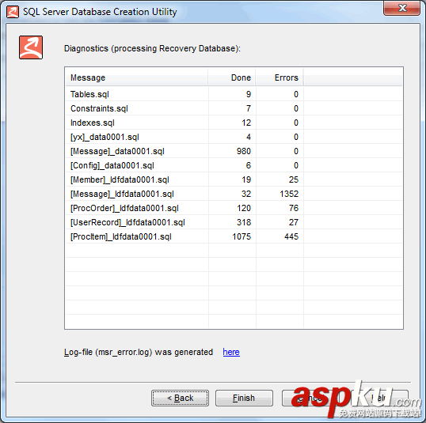Select the [ProcItem]_ldfdata0001.sql row

234,236
